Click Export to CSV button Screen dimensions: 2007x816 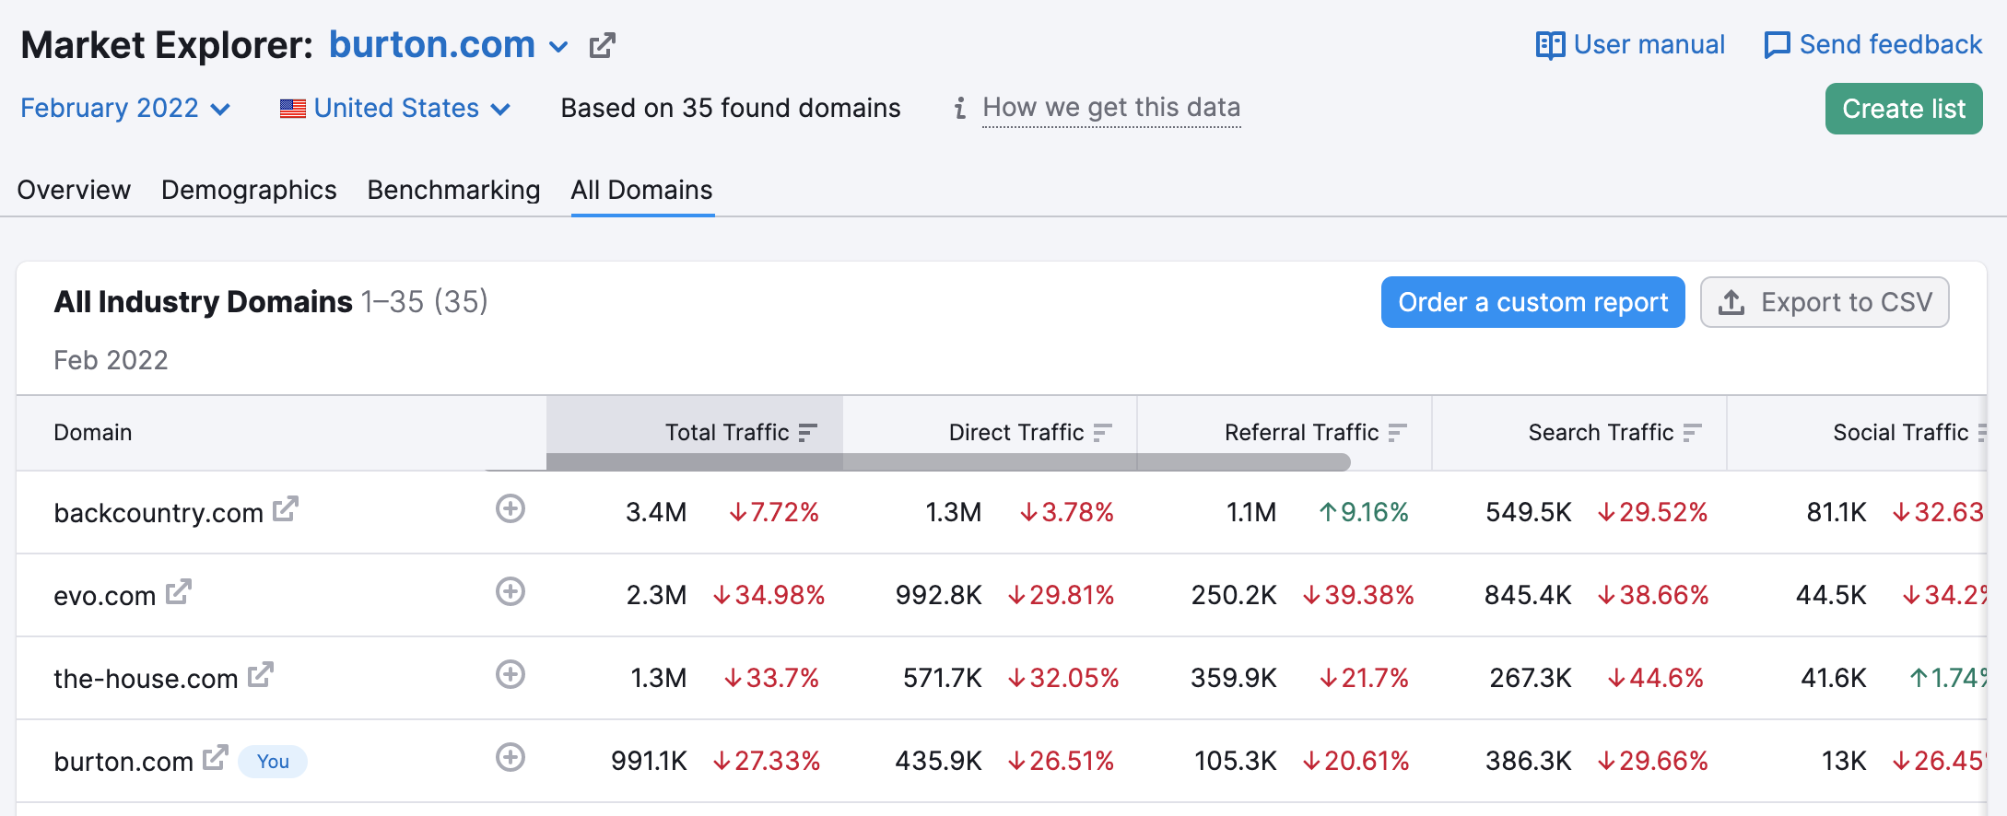pyautogui.click(x=1825, y=302)
